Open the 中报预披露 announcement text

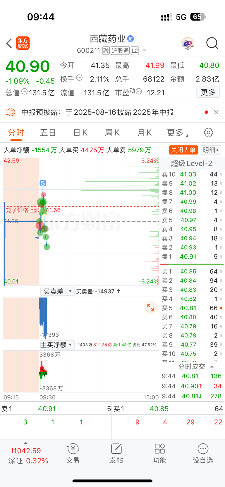tap(97, 112)
